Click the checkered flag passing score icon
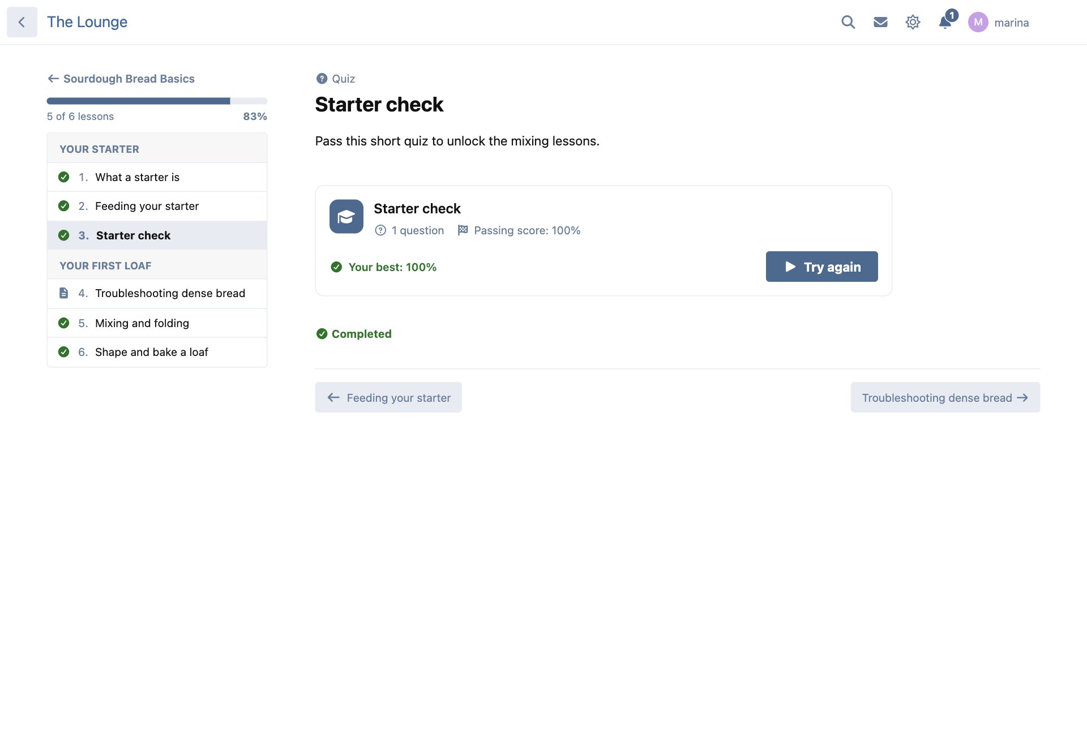 pos(463,230)
